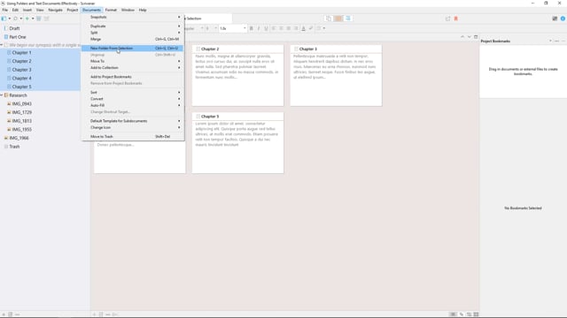Select the corkboard view mode icon
This screenshot has width=567, height=318.
(x=338, y=19)
